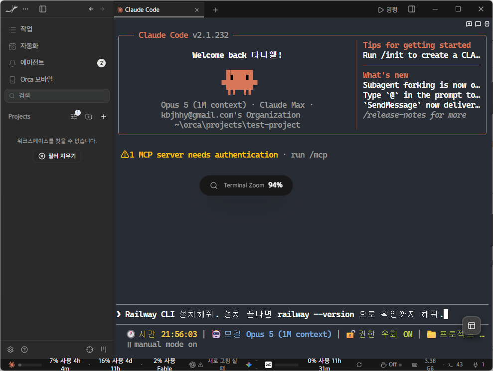Close the Claude Code tab

pos(197,10)
